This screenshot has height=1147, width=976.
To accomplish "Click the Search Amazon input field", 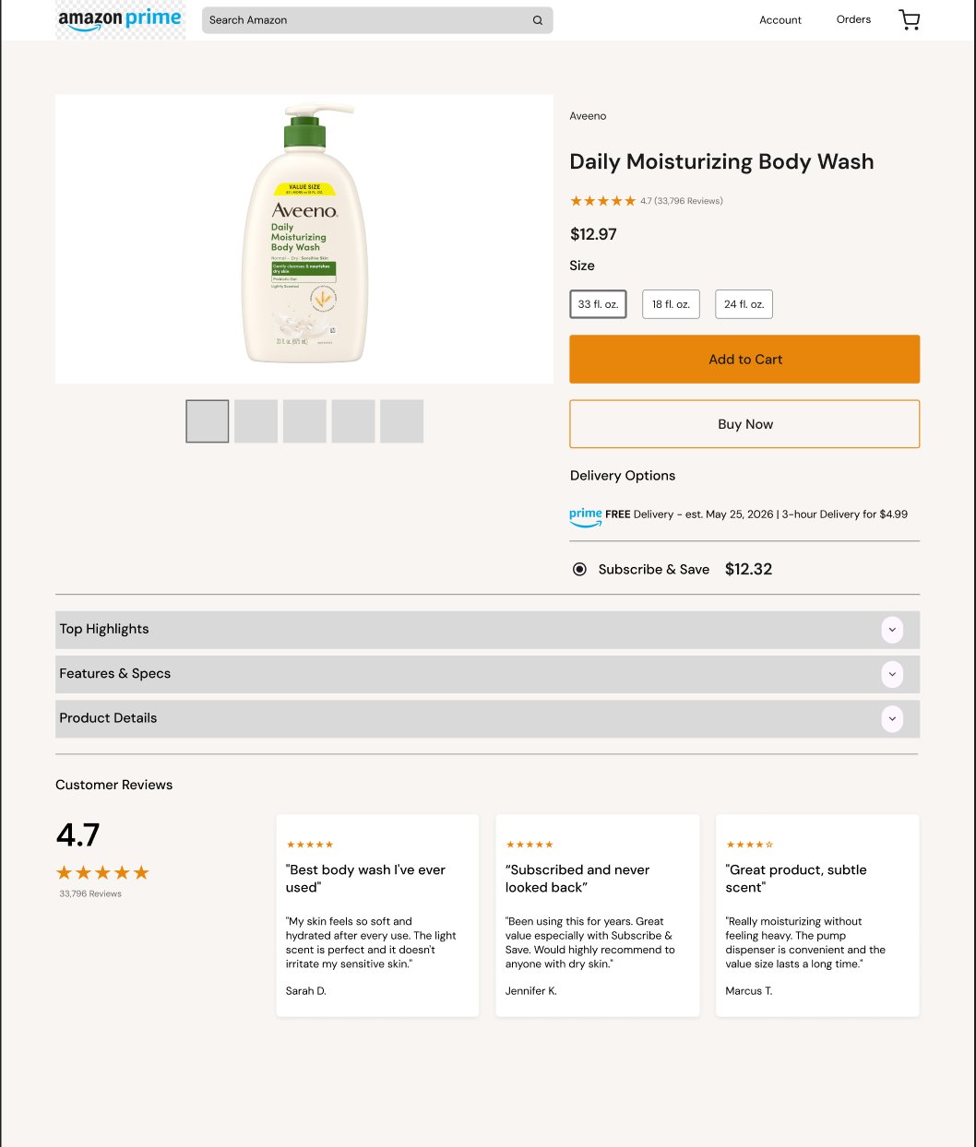I will pyautogui.click(x=377, y=20).
